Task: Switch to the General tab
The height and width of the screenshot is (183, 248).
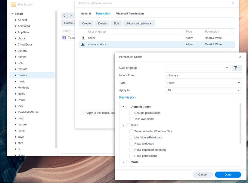Action: click(86, 14)
